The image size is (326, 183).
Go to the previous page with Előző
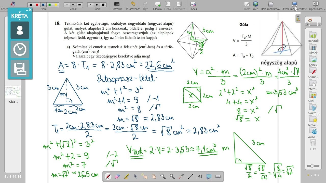coord(167,6)
